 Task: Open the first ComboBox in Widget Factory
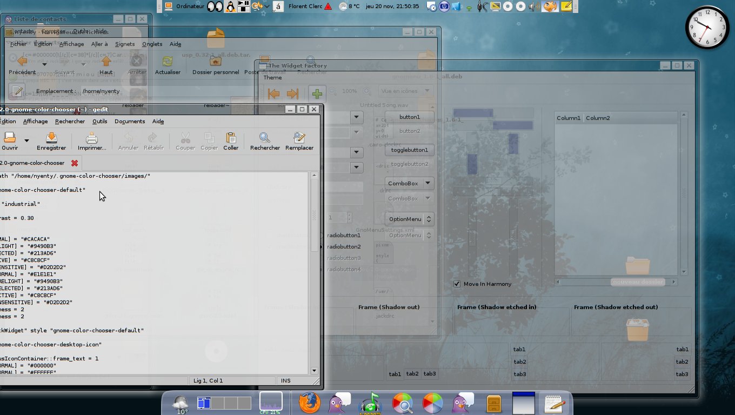[x=410, y=183]
